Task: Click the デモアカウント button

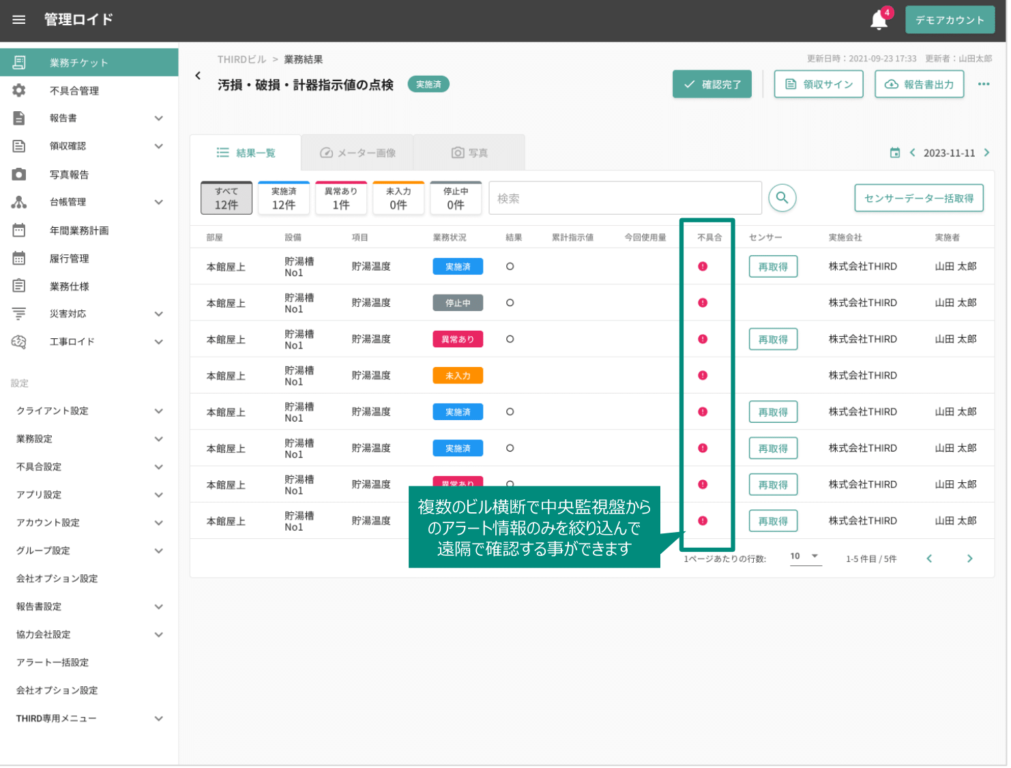Action: (950, 20)
